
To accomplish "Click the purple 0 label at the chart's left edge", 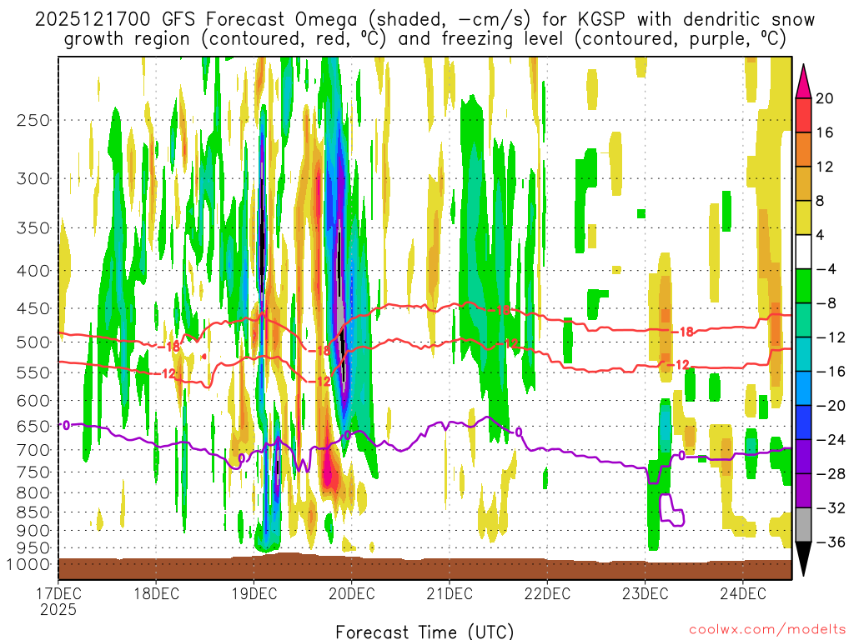I will pyautogui.click(x=66, y=425).
